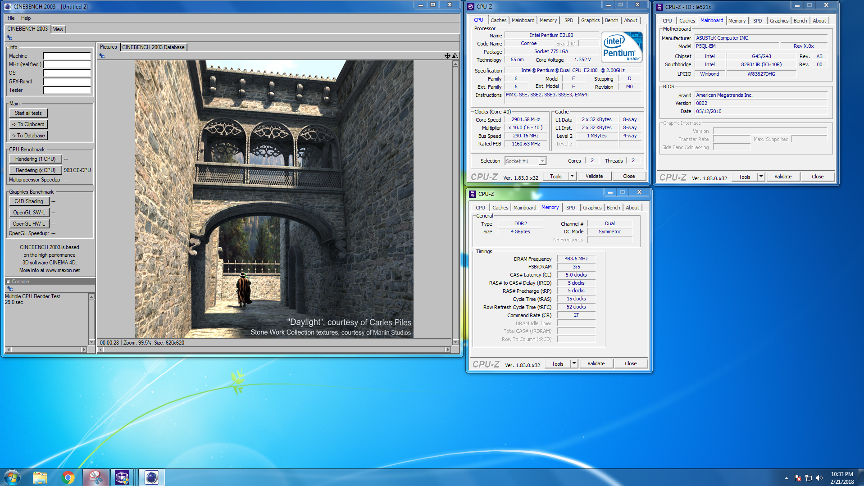Click the 909 CB-CPU result text
Viewport: 864px width, 486px height.
pyautogui.click(x=77, y=170)
